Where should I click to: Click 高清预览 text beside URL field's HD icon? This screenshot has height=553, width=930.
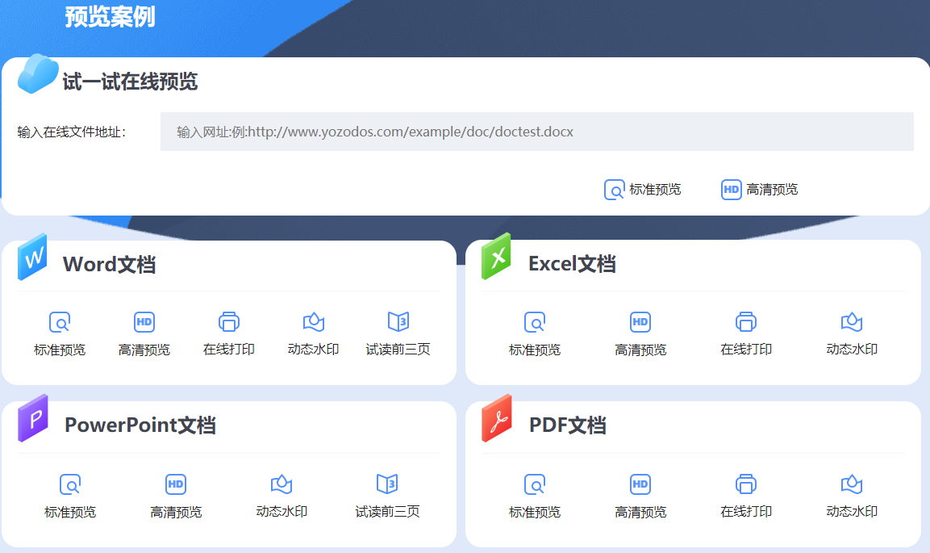772,189
